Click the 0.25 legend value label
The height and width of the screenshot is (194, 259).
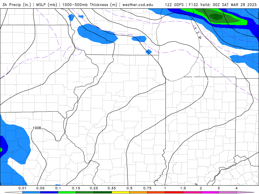94,188
